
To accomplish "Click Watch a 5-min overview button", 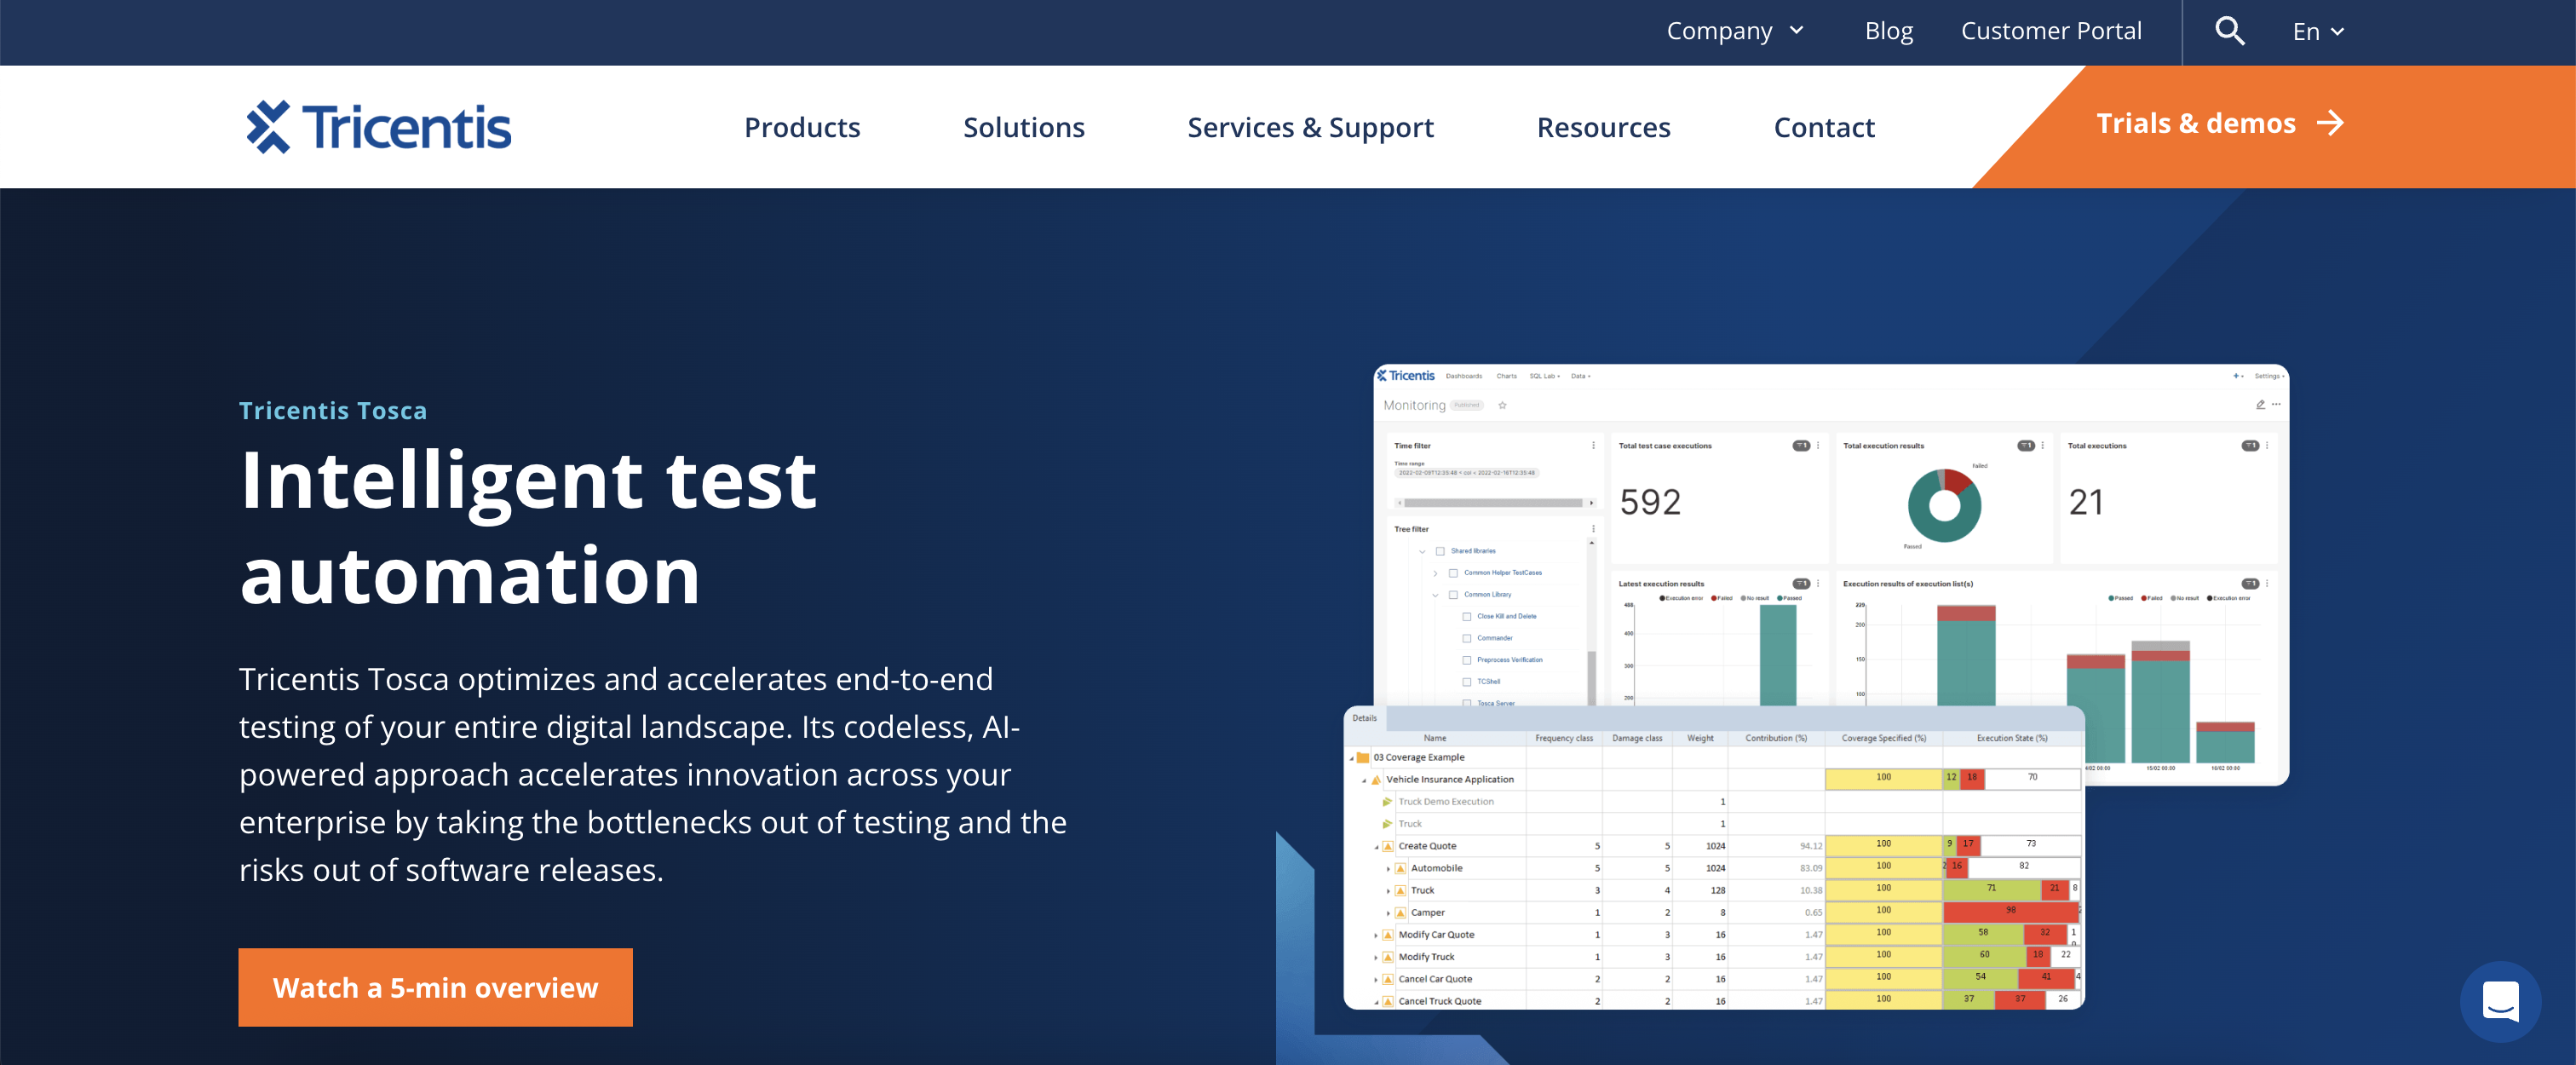I will click(x=435, y=987).
